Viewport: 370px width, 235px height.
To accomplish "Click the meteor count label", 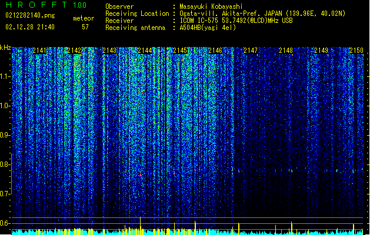I will click(x=84, y=18).
